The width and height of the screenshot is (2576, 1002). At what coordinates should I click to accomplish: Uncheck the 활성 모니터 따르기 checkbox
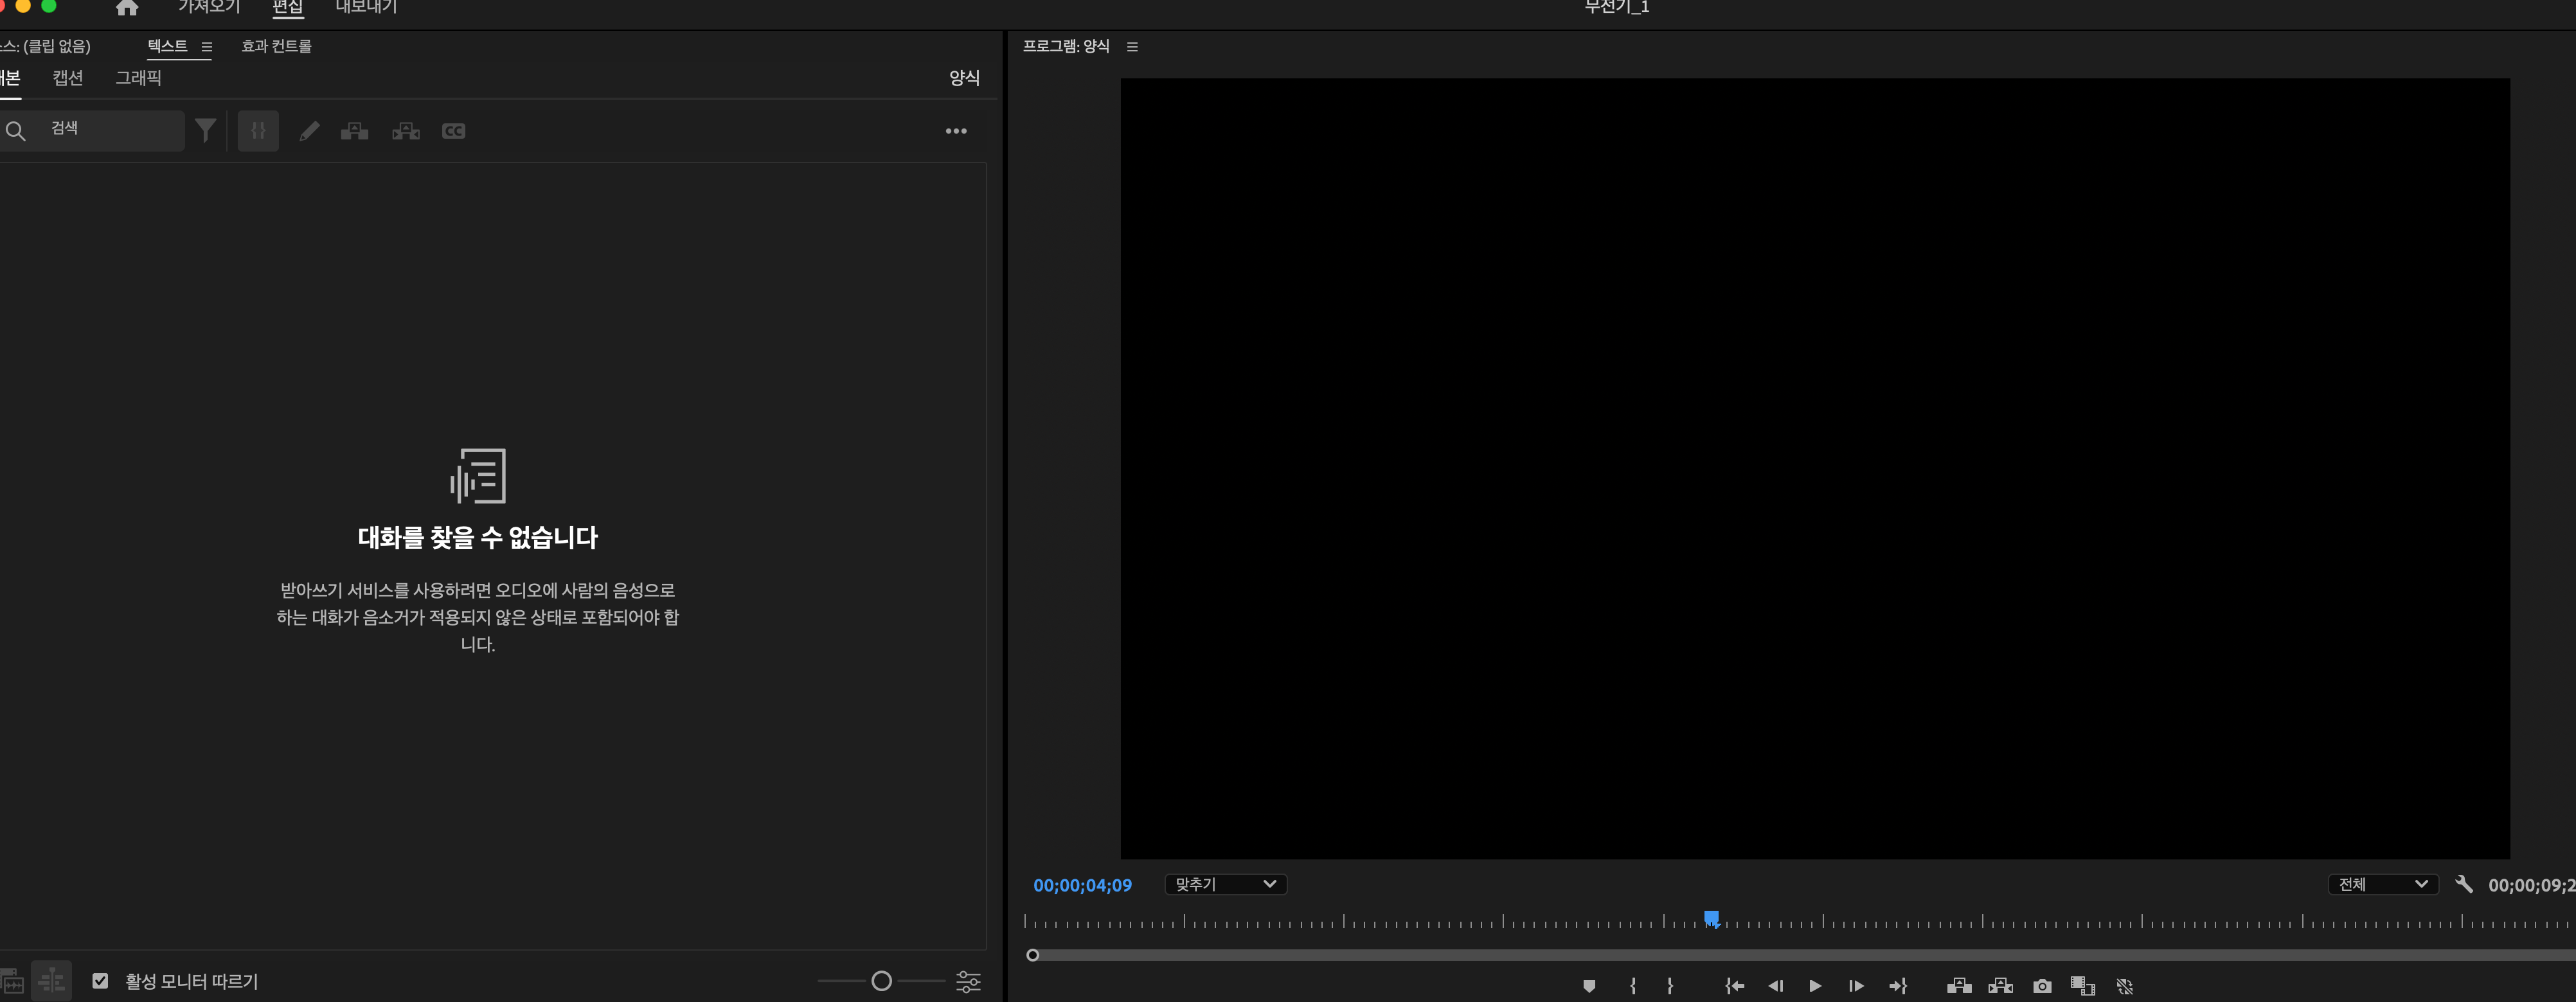tap(100, 981)
